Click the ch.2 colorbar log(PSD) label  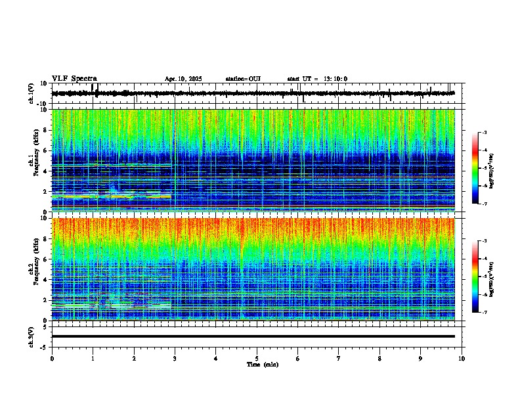(491, 279)
